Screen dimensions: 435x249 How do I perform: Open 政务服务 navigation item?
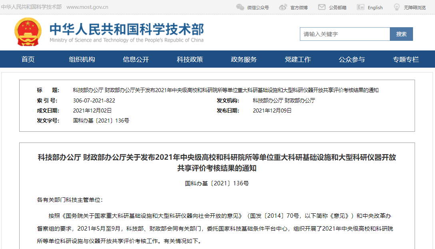tap(244, 59)
